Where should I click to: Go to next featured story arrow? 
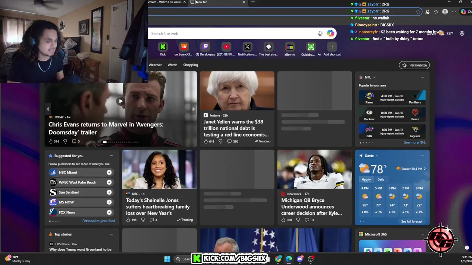[x=193, y=109]
